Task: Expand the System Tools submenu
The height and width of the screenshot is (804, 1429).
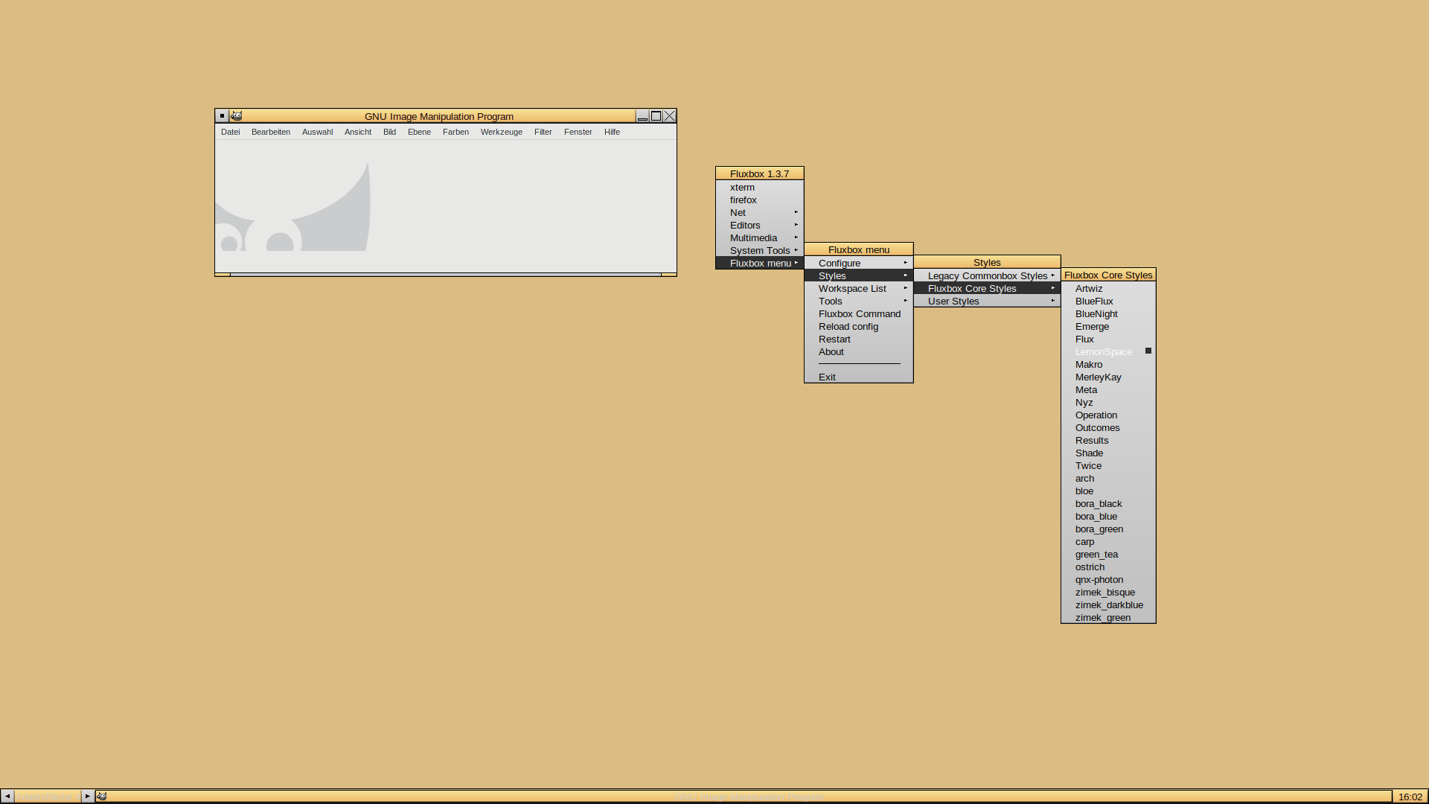Action: pos(760,250)
